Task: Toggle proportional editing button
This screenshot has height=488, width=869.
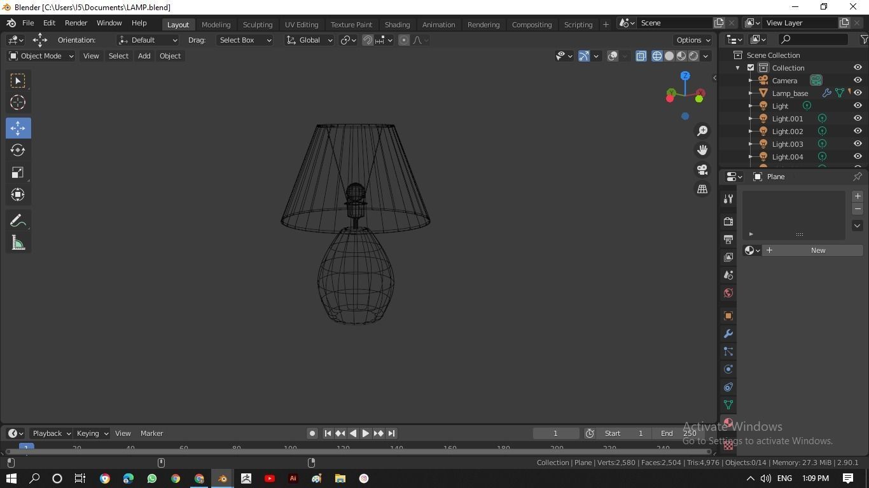Action: [x=404, y=40]
